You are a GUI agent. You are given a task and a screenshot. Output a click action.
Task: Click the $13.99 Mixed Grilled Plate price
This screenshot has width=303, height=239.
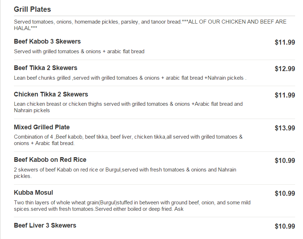(285, 128)
